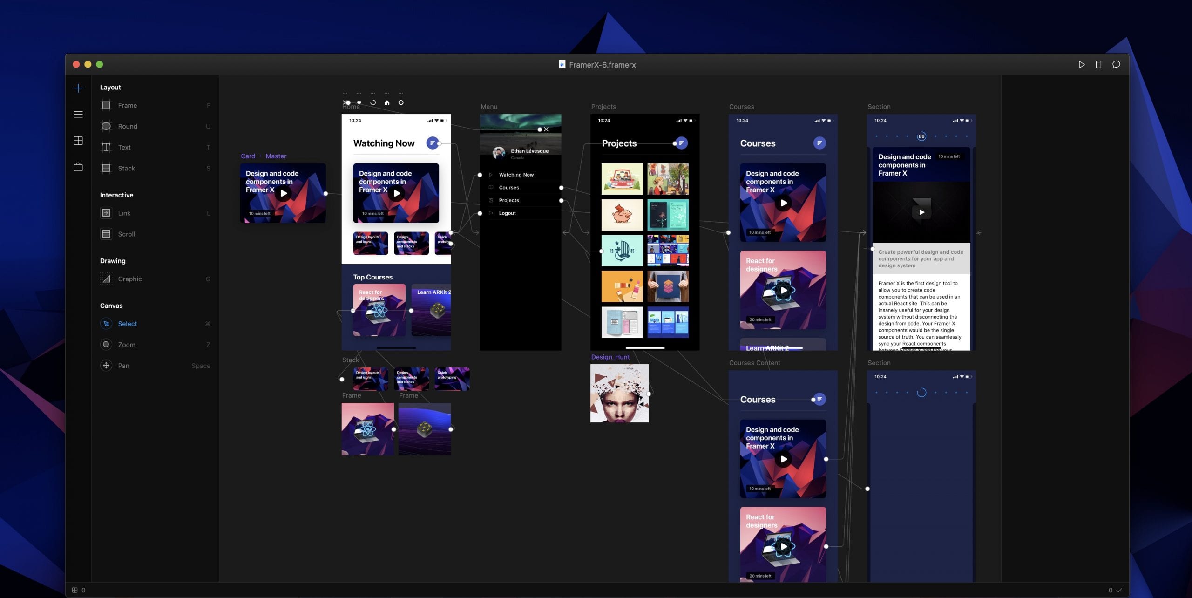Open the Layers hamburger icon in sidebar
Viewport: 1192px width, 598px height.
click(x=78, y=114)
